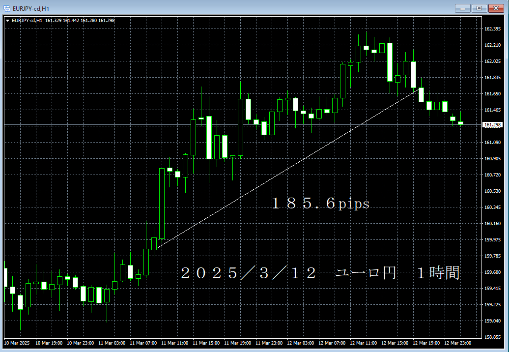Click the 11 Mar 15:00 time label

[x=206, y=343]
